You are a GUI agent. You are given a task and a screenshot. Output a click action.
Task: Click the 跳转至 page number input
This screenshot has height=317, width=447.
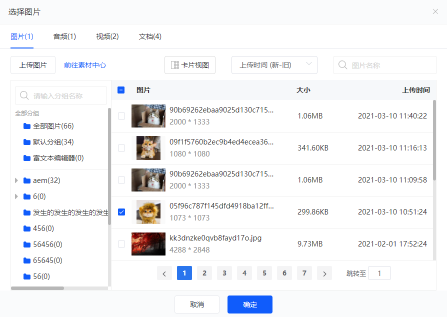point(379,273)
